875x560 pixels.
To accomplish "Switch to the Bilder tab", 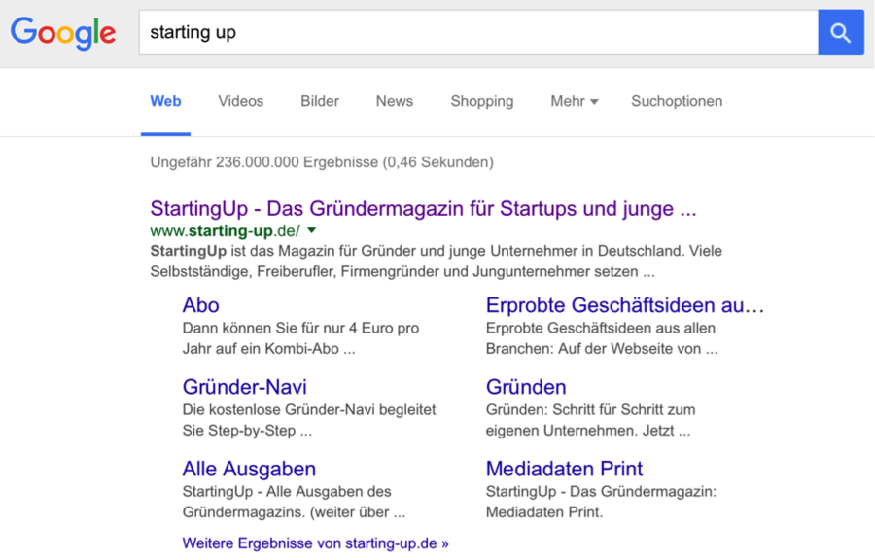I will pyautogui.click(x=320, y=101).
